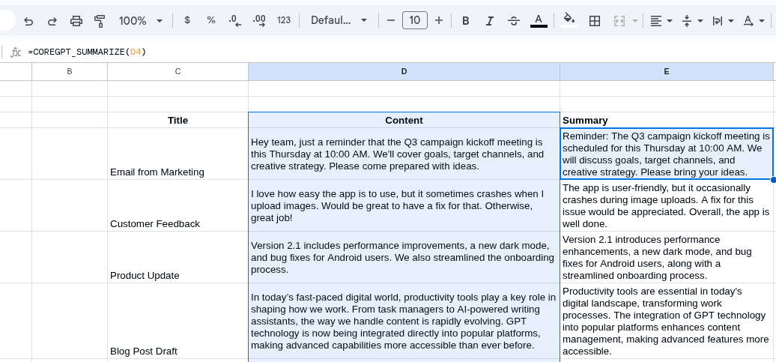Open the text rotation dropdown
The width and height of the screenshot is (776, 362).
pyautogui.click(x=754, y=21)
